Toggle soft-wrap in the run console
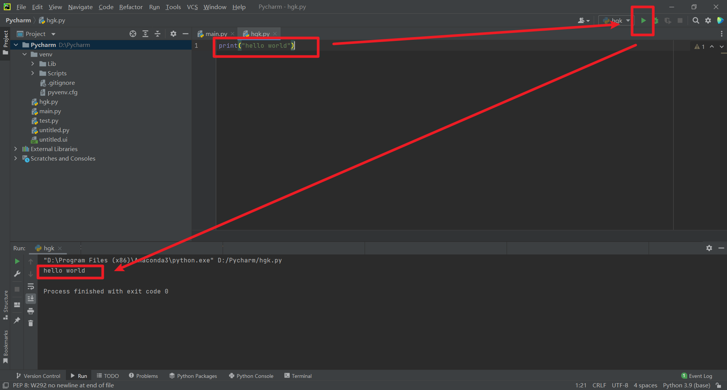The image size is (727, 390). pos(31,287)
